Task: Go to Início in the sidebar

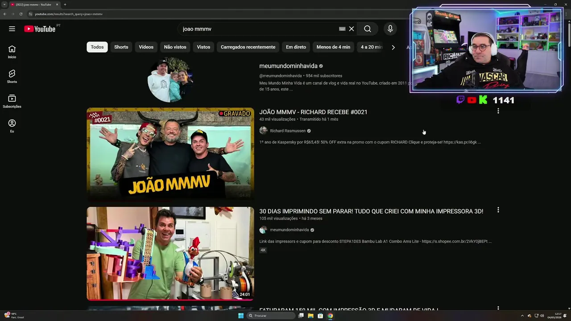Action: 12,52
